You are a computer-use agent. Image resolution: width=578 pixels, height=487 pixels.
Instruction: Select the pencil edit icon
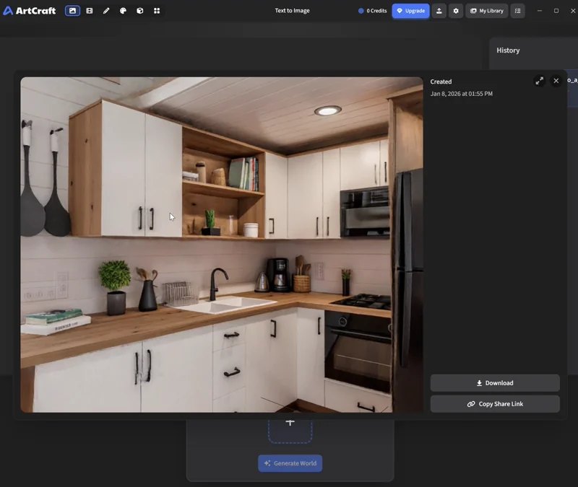106,11
